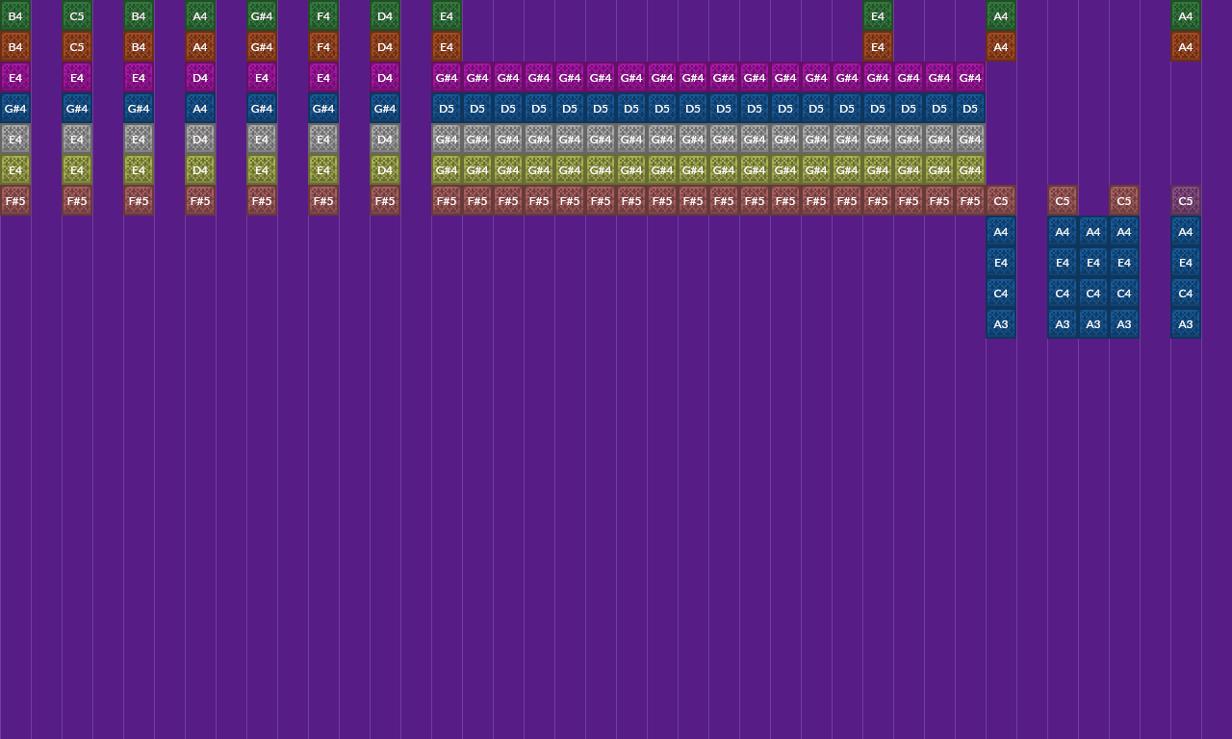This screenshot has width=1232, height=739.
Task: Select the green D4 note block
Action: click(385, 15)
